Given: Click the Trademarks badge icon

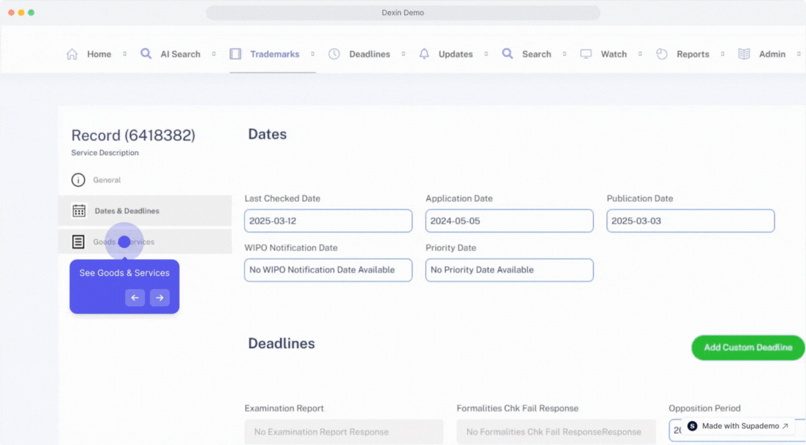Looking at the screenshot, I should (235, 54).
